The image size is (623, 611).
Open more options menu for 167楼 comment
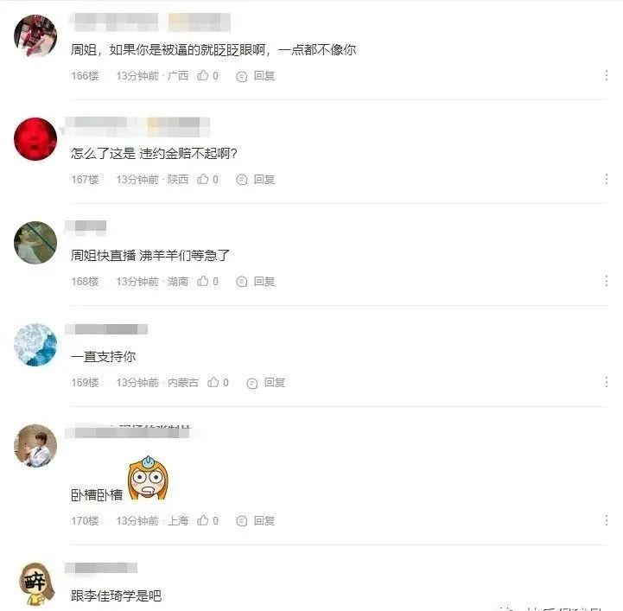pos(607,179)
